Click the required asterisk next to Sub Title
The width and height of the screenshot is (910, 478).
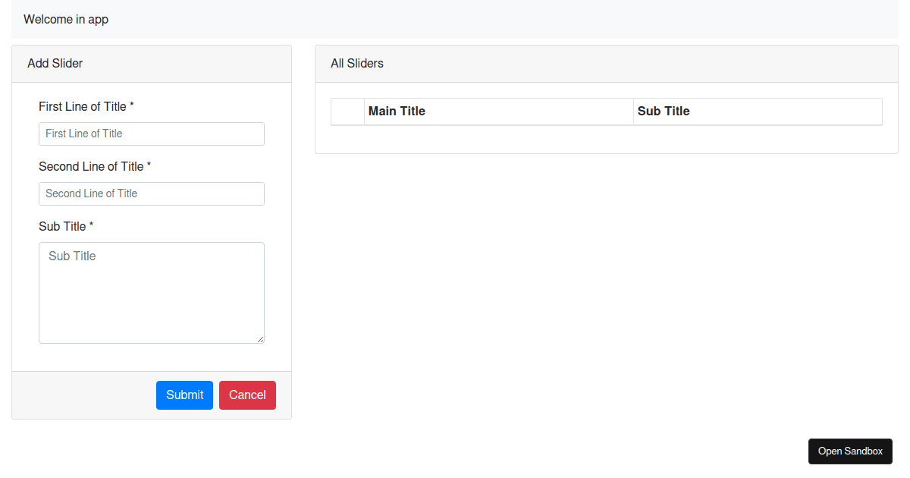point(91,224)
